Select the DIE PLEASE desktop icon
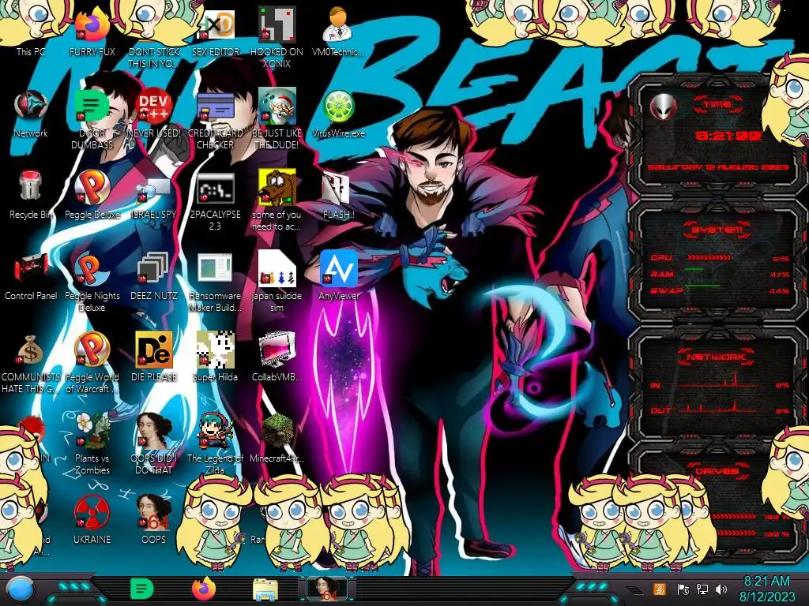Image resolution: width=809 pixels, height=606 pixels. click(x=154, y=357)
